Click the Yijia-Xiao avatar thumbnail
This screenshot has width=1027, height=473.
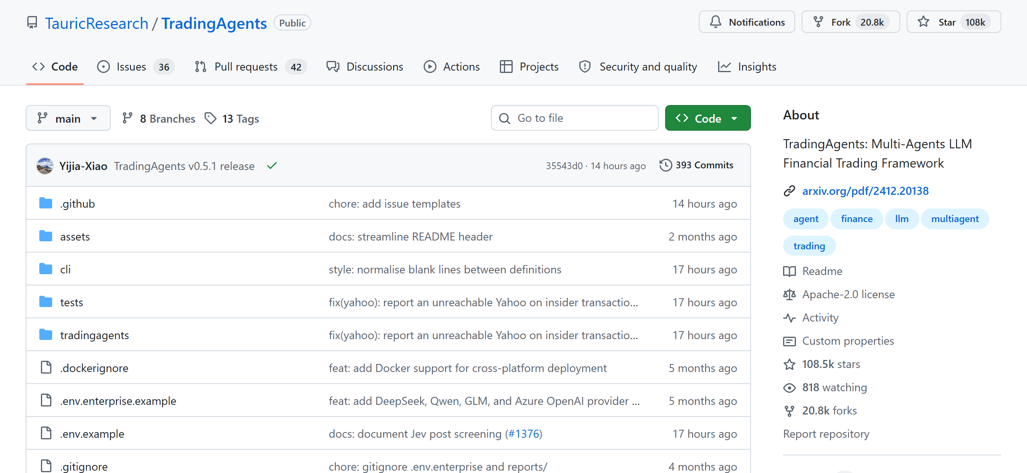tap(45, 166)
